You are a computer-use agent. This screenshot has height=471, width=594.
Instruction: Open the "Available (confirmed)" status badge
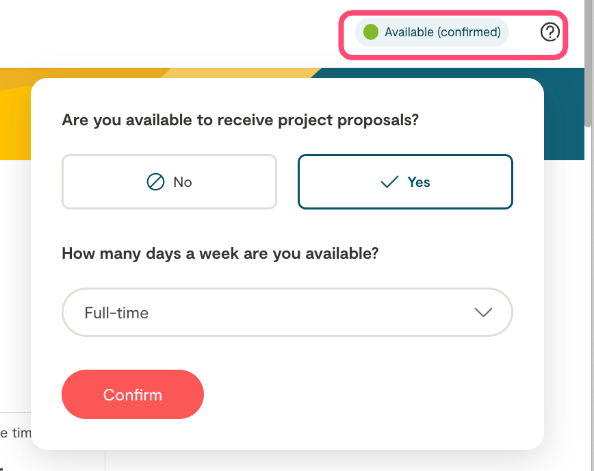[432, 32]
